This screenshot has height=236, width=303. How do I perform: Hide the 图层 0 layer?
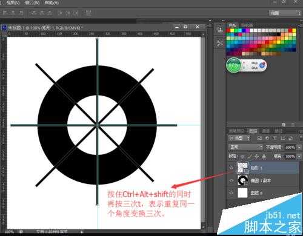[231, 193]
